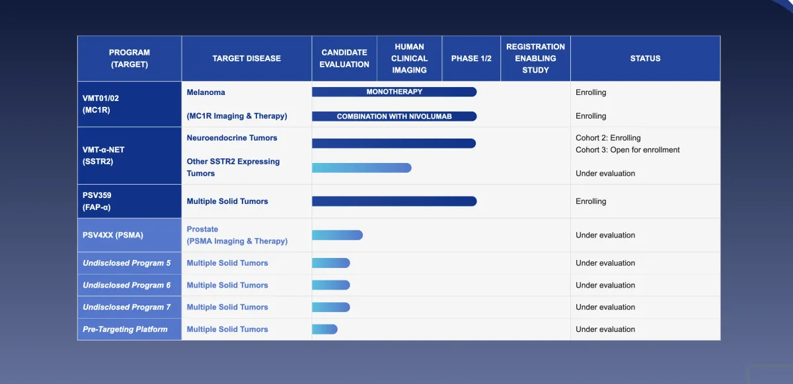Click the REGISTRATION ENABLING STUDY header
This screenshot has height=384, width=793.
click(535, 59)
